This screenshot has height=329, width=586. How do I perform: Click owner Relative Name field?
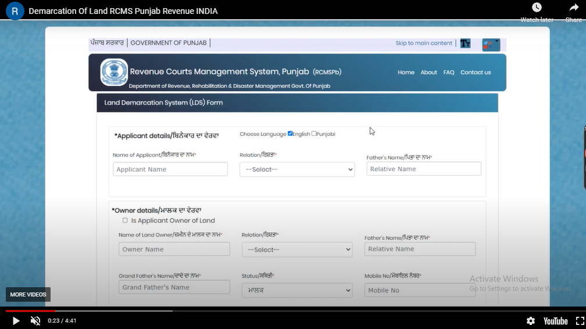420,249
